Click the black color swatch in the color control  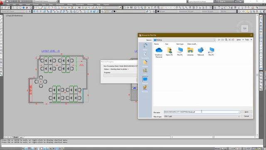(x=158, y=11)
